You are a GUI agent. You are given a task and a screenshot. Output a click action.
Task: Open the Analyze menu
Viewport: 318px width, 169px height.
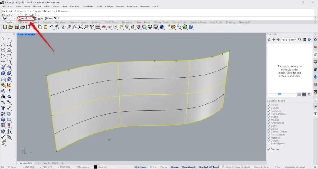click(109, 7)
